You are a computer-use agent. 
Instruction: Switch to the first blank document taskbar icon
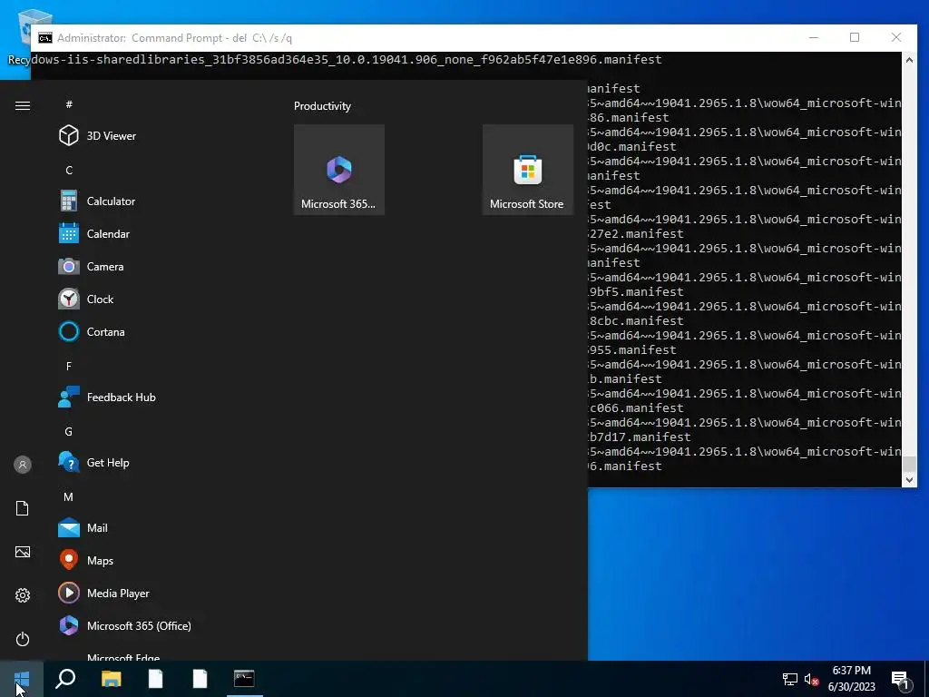pos(155,679)
